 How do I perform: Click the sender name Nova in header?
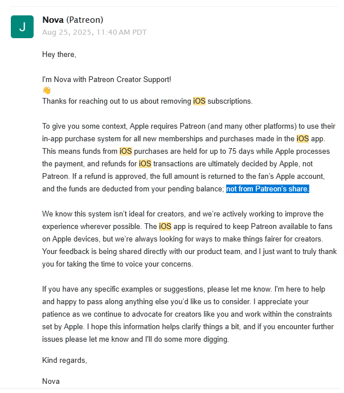[x=53, y=20]
